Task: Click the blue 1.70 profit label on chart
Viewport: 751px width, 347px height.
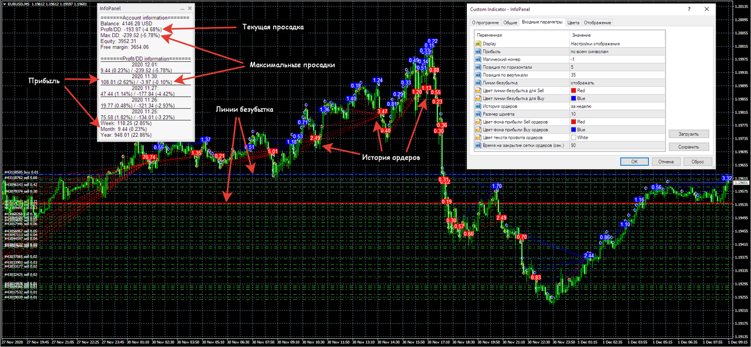Action: click(x=497, y=186)
